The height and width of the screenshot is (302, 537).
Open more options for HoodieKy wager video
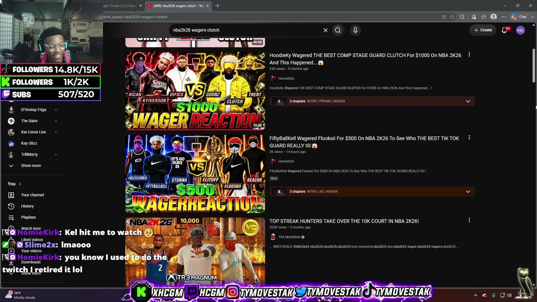469,55
